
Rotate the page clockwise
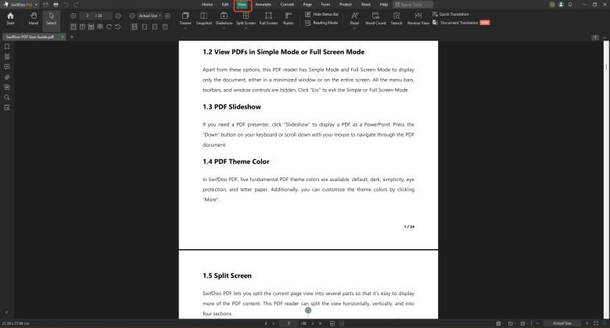[109, 27]
